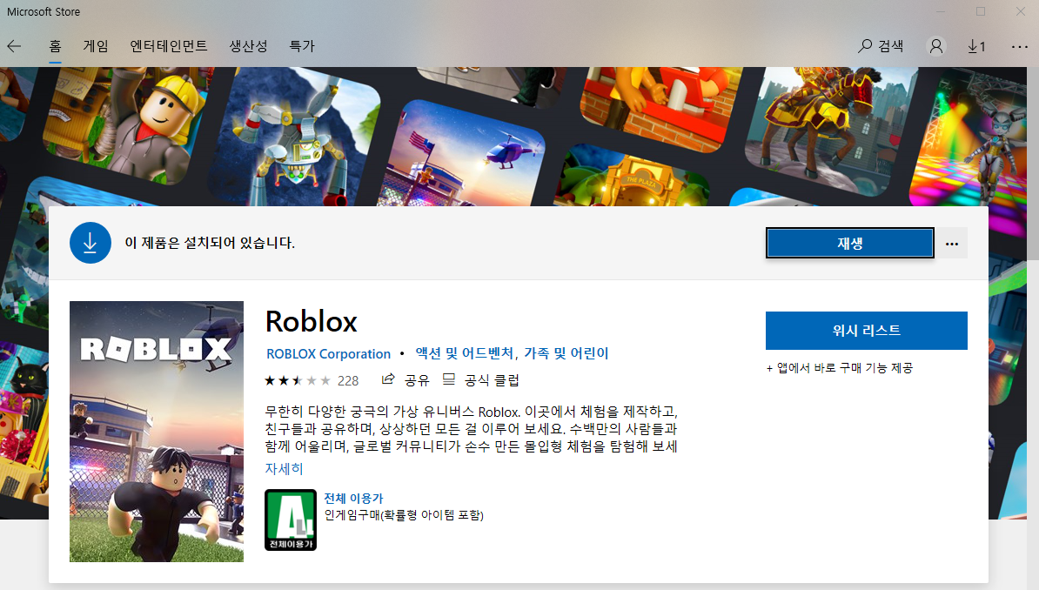
Task: Open the 엔터테인먼트 tab
Action: tap(168, 46)
